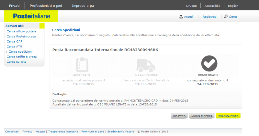Open Cerca ufficio postale in sidebar
This screenshot has width=259, height=136.
point(21,31)
